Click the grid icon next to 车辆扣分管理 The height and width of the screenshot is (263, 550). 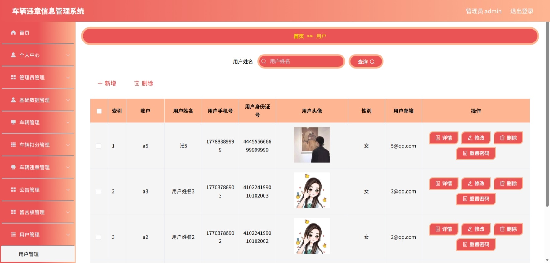click(13, 145)
